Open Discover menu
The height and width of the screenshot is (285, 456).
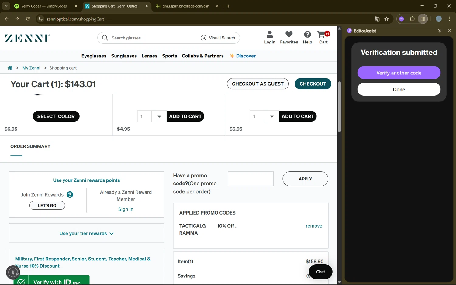tap(242, 56)
